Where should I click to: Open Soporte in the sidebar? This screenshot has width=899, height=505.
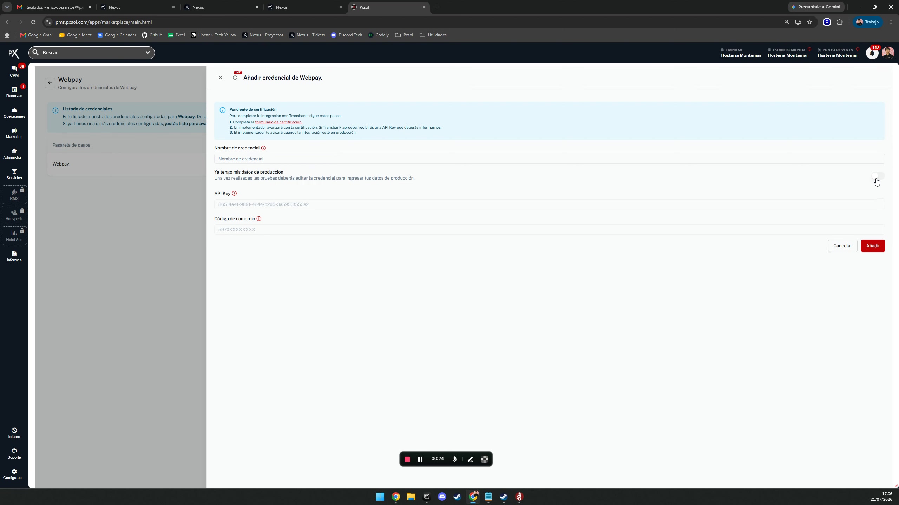[x=14, y=453]
